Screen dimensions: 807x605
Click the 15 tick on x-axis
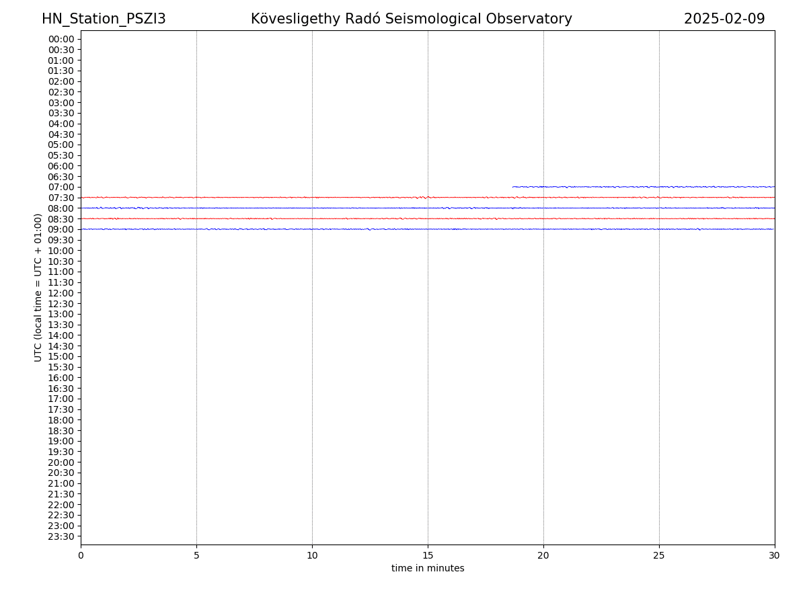coord(428,555)
